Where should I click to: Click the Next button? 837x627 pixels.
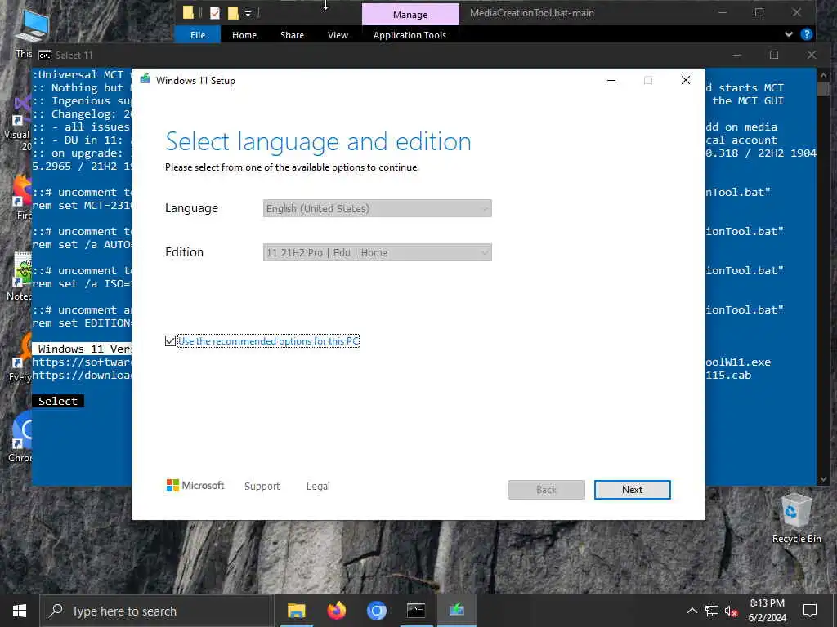point(632,490)
